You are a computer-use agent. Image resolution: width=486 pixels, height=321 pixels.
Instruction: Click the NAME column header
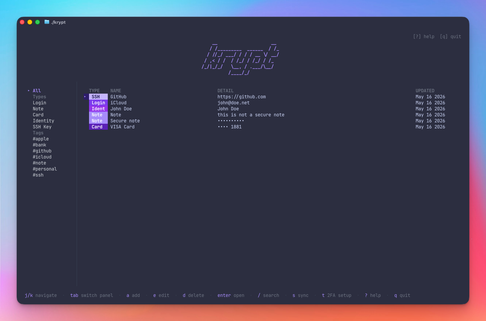(x=116, y=91)
